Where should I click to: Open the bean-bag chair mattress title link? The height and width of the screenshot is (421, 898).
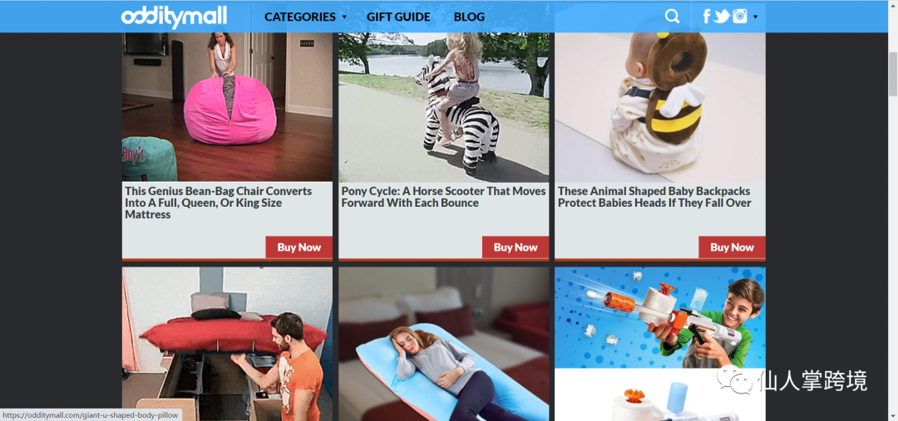[218, 203]
